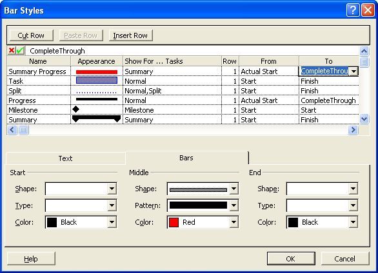Click the dotted Split appearance bar
Screen dimensions: 378x273
click(x=97, y=92)
